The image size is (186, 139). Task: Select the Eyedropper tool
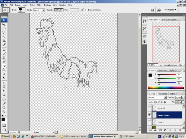click(4, 104)
